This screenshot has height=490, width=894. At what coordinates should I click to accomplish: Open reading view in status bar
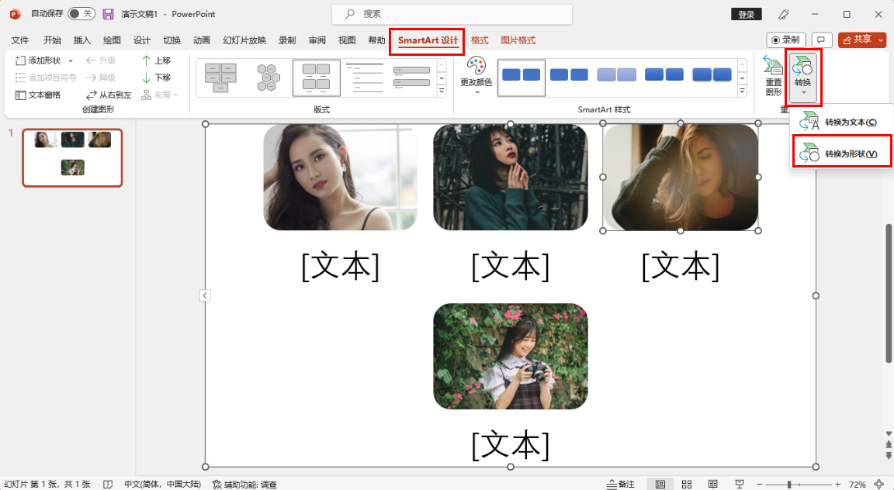pyautogui.click(x=713, y=484)
